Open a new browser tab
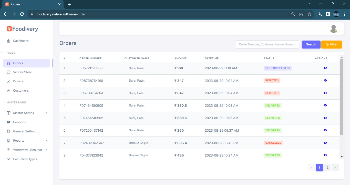350x185 pixels. pyautogui.click(x=69, y=4)
